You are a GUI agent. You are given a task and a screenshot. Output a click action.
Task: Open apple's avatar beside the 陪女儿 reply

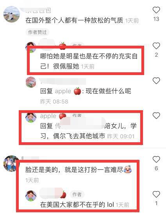[x=31, y=117]
